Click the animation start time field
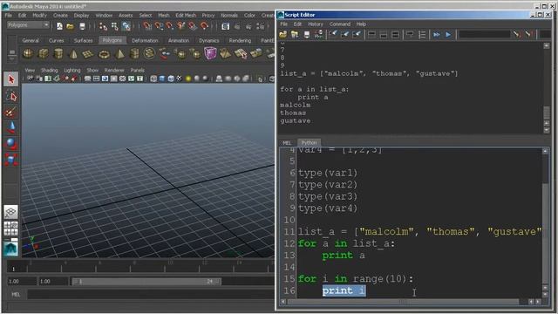Image resolution: width=558 pixels, height=314 pixels. 22,281
